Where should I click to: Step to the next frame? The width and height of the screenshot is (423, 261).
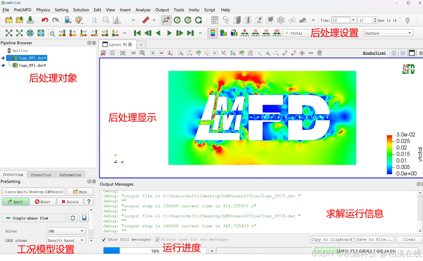[180, 33]
